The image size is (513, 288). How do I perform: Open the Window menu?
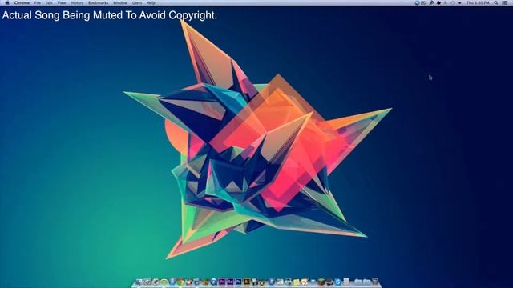coord(120,2)
